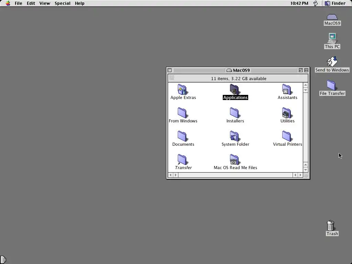Click the "Send to Windows" label text

[332, 70]
